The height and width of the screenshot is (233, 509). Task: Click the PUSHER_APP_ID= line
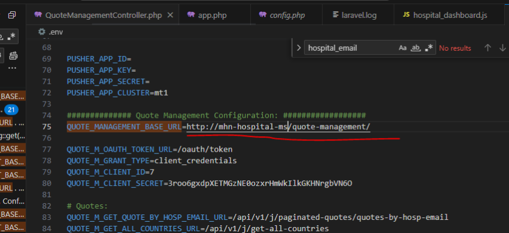99,59
